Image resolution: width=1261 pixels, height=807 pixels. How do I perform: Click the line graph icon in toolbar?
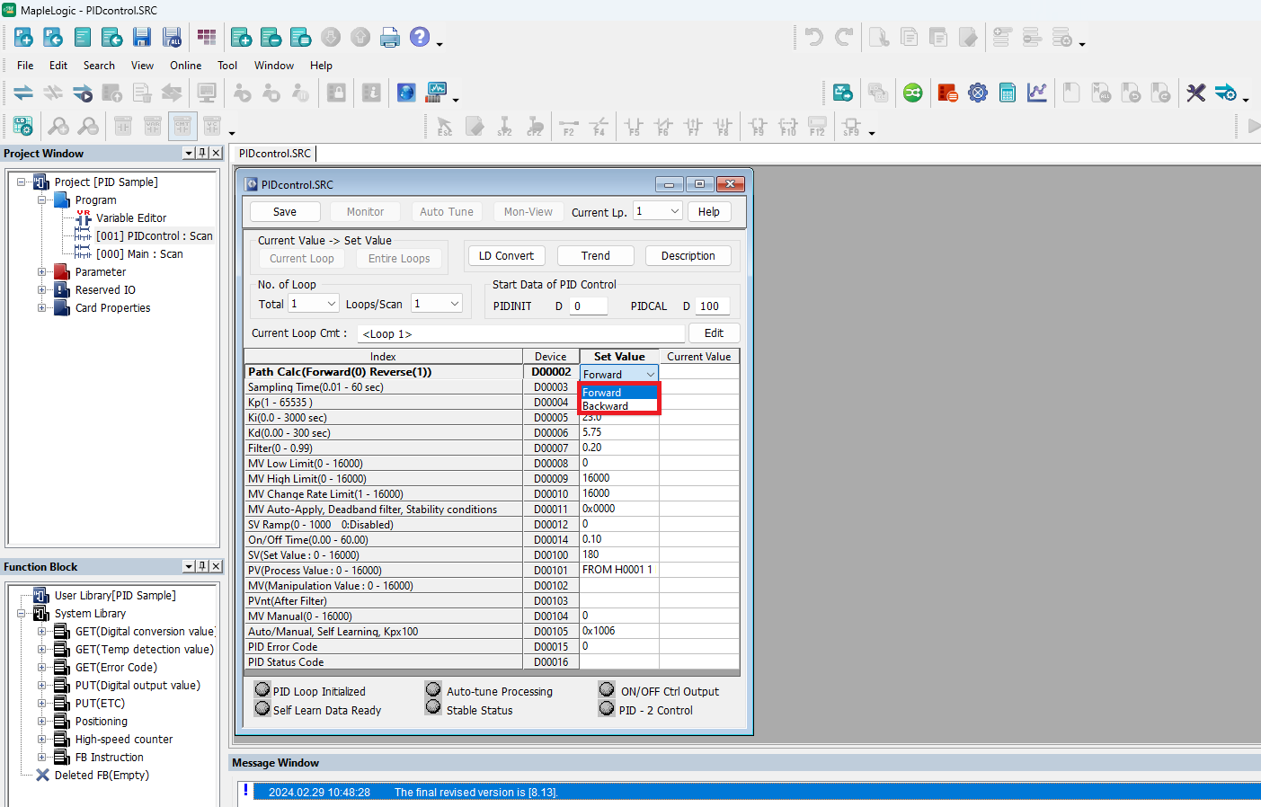pos(1037,93)
